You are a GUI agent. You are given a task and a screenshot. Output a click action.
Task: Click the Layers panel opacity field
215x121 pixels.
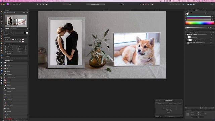[x=191, y=32]
